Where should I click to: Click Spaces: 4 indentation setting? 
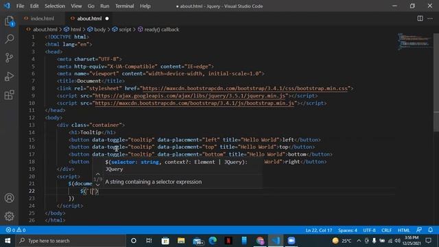click(348, 230)
